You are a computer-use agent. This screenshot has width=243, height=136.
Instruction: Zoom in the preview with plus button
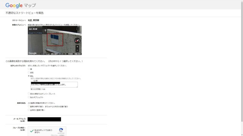pos(77,47)
